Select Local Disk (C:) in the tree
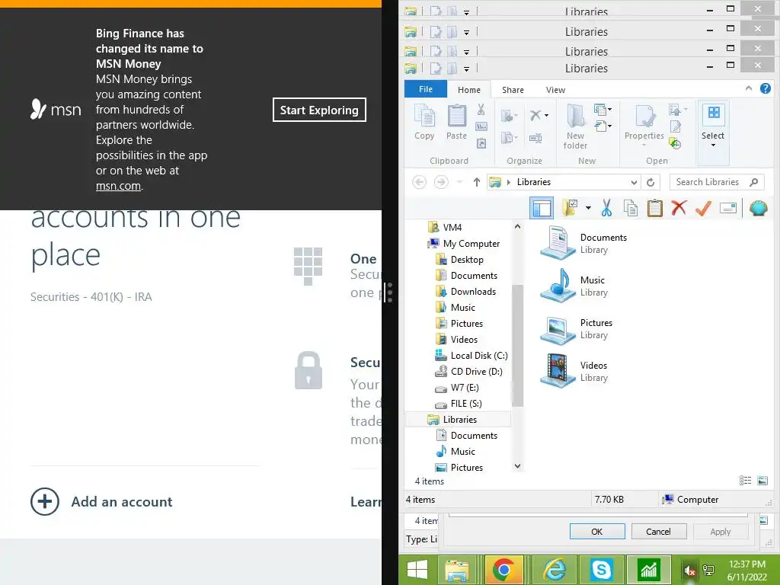 [472, 355]
